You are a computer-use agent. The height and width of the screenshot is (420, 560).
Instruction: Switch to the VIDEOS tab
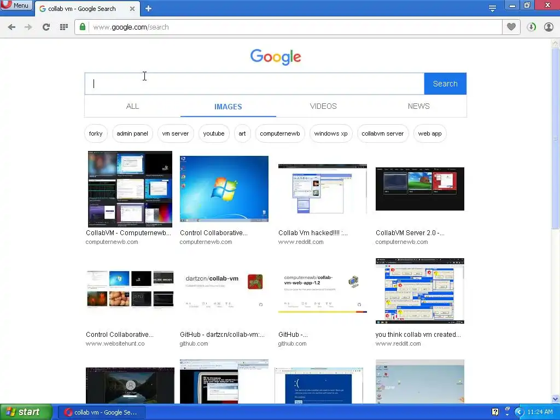tap(323, 107)
